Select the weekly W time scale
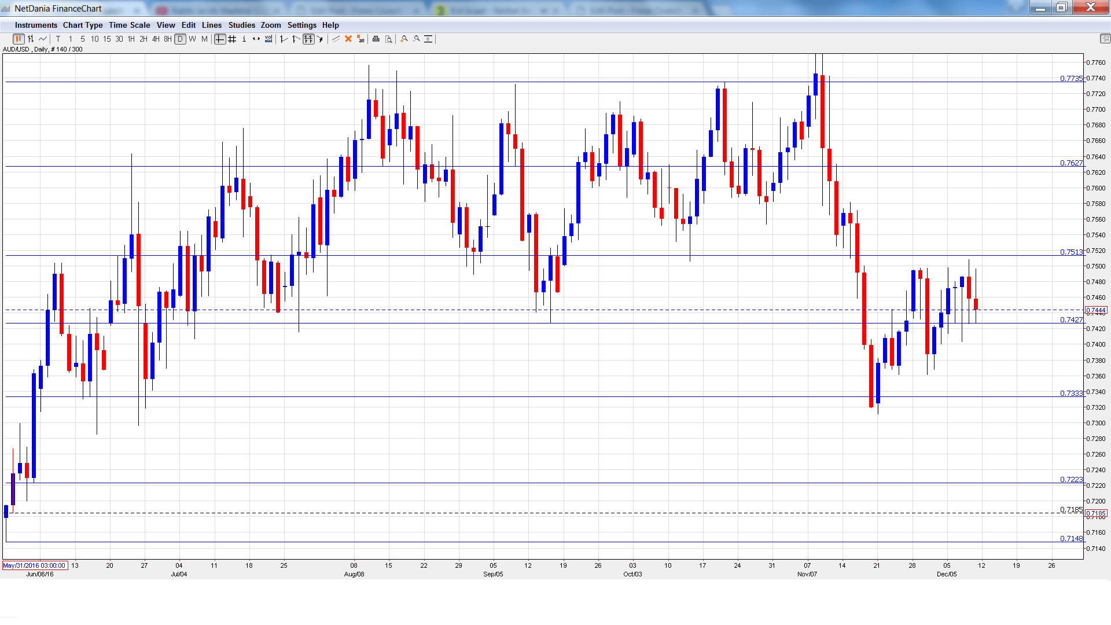Viewport: 1111px width, 625px height. pos(192,39)
